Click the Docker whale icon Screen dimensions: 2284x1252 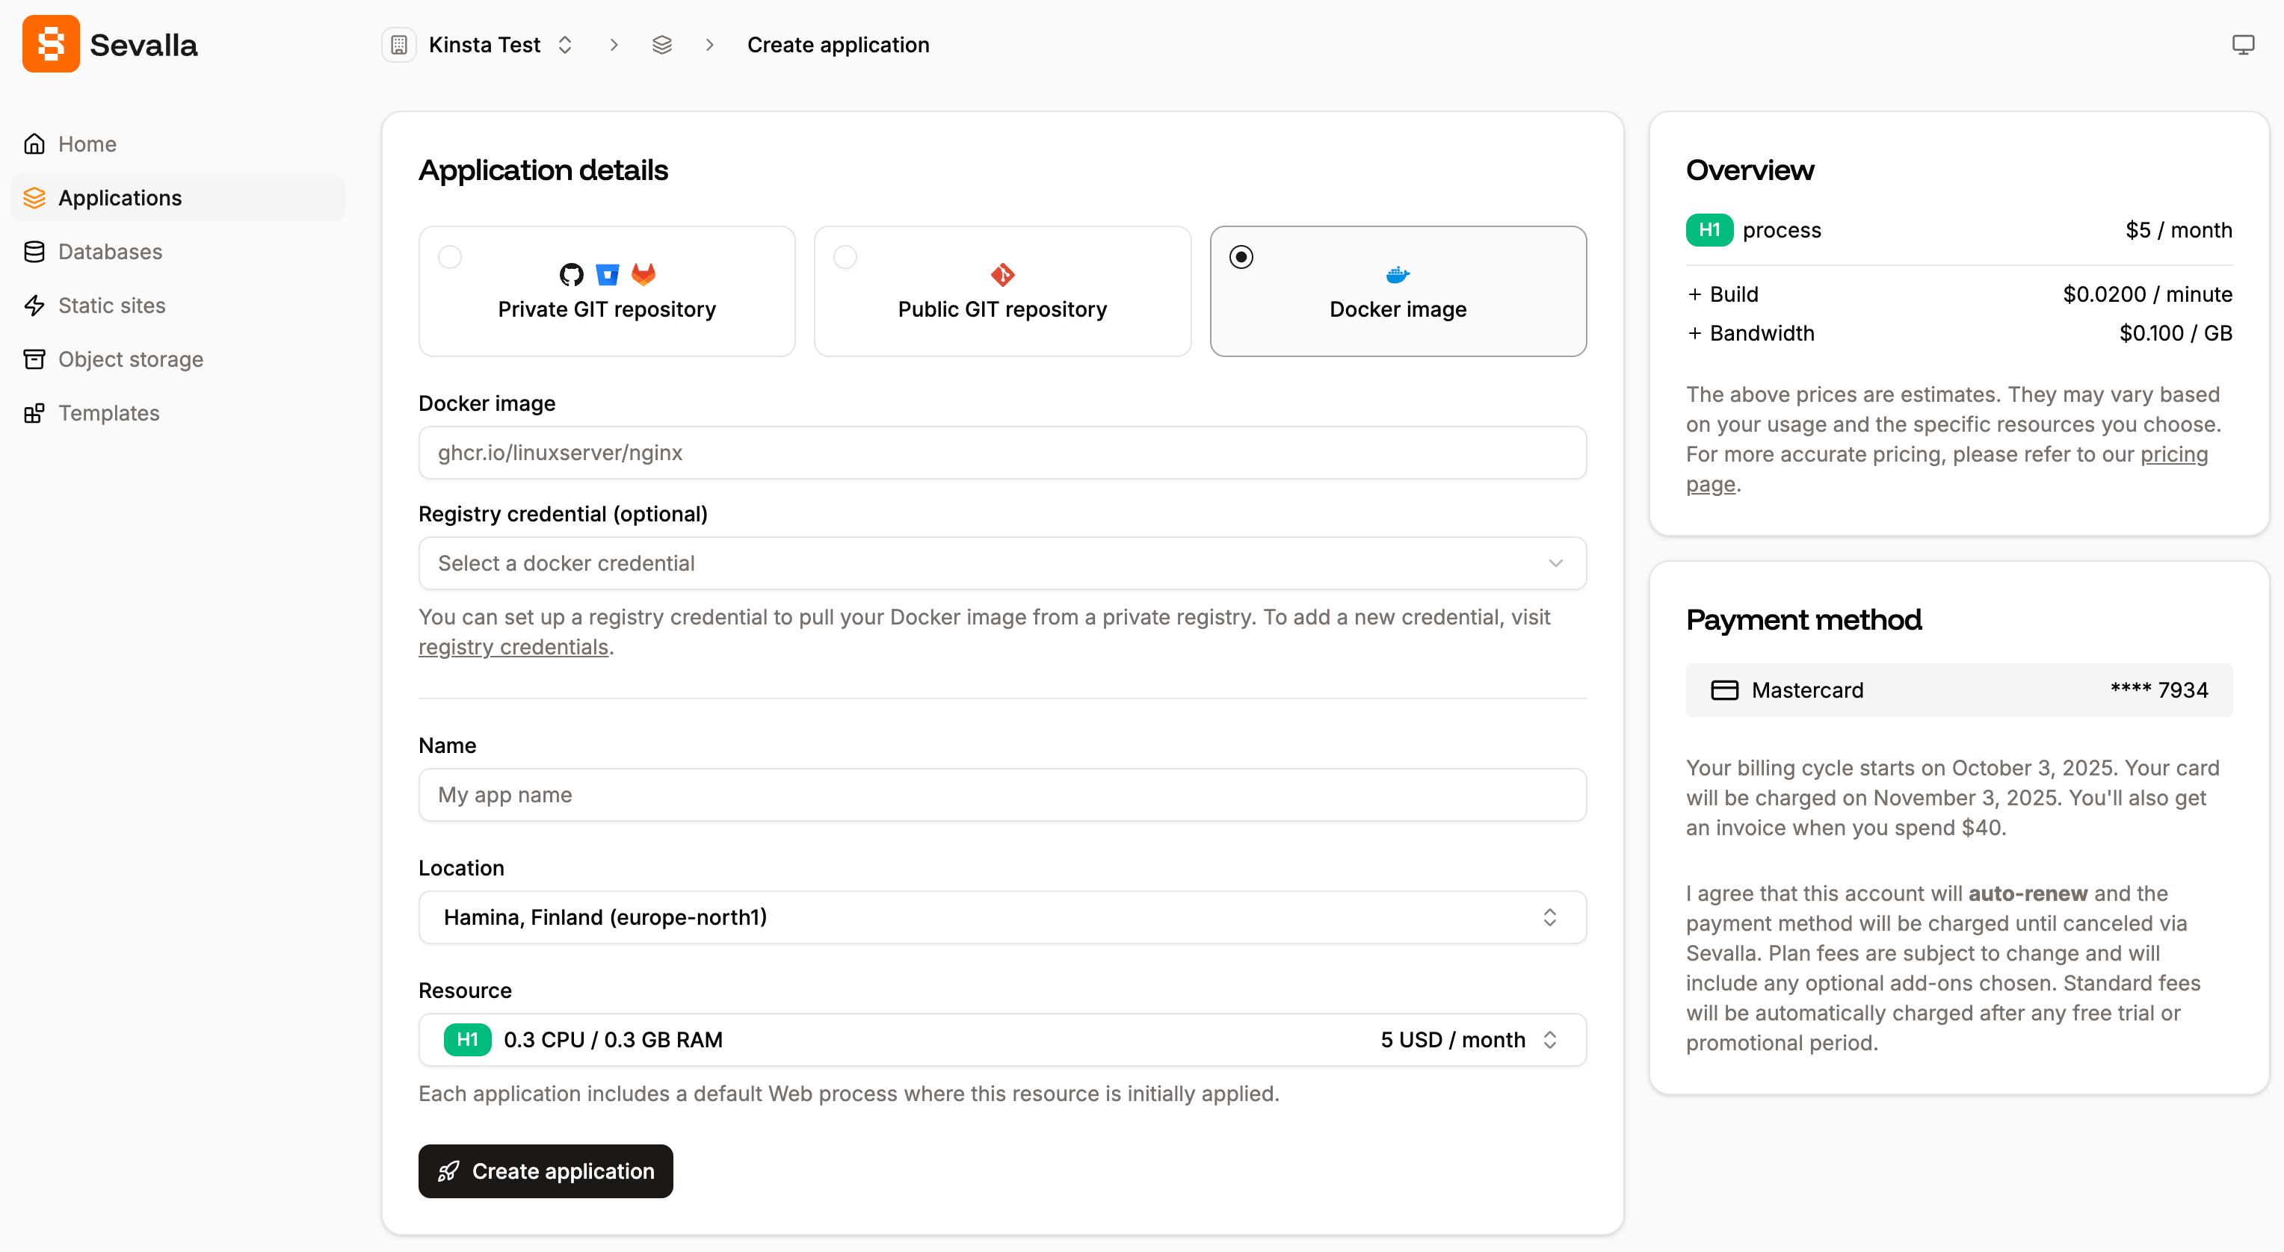[1398, 274]
